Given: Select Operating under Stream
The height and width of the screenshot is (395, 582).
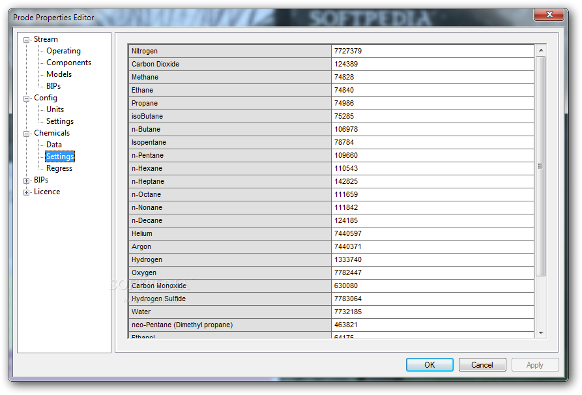Looking at the screenshot, I should pyautogui.click(x=63, y=51).
